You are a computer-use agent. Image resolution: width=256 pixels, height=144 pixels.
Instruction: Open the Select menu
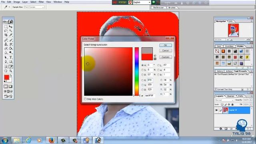[x=33, y=2]
